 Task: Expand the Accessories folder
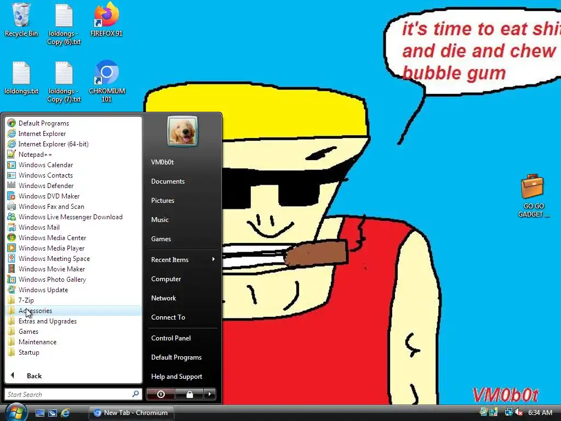(x=73, y=310)
